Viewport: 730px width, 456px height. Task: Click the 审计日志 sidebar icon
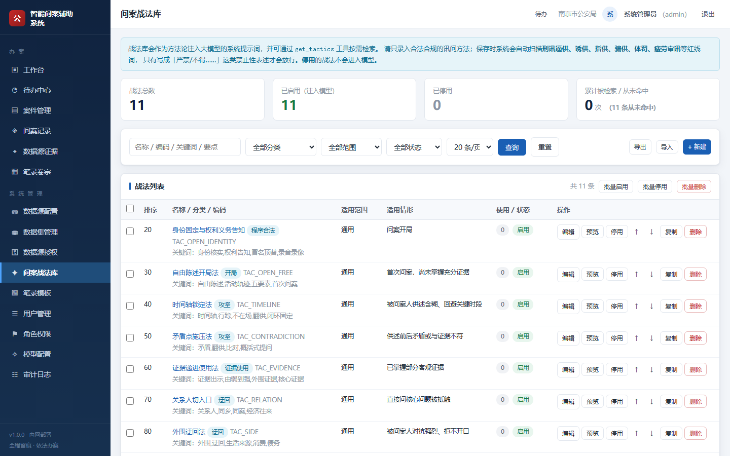click(x=15, y=374)
